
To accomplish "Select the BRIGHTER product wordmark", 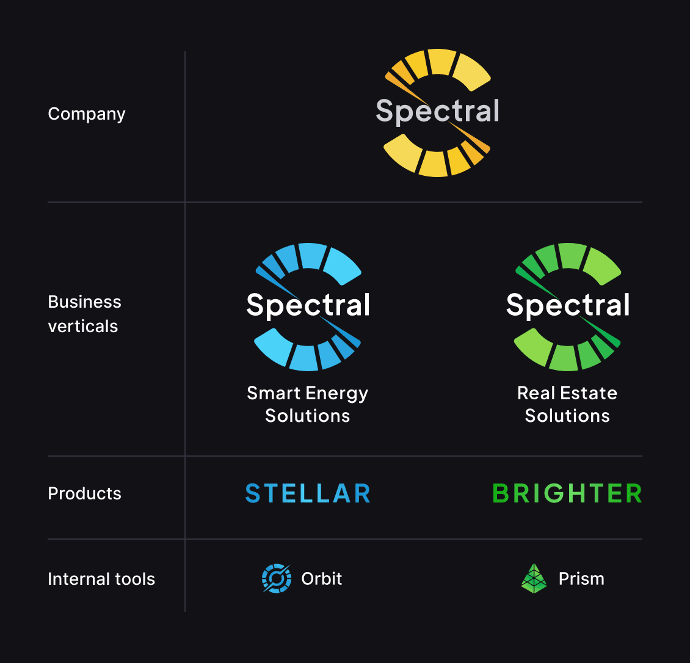I will pyautogui.click(x=568, y=493).
